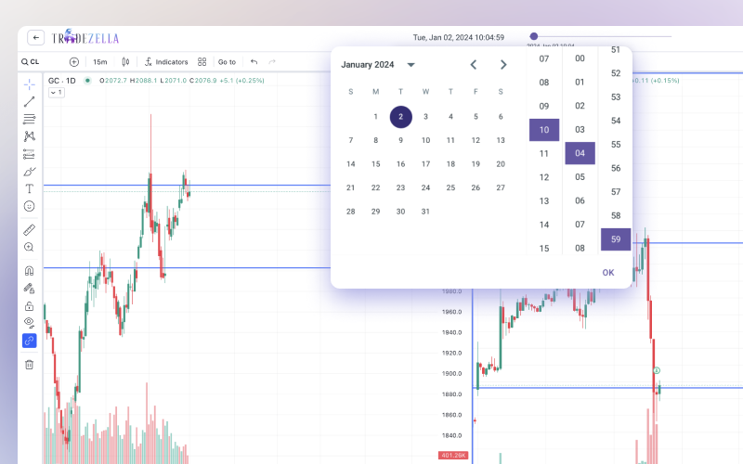The image size is (743, 464).
Task: Open the Indicators menu
Action: pyautogui.click(x=166, y=62)
